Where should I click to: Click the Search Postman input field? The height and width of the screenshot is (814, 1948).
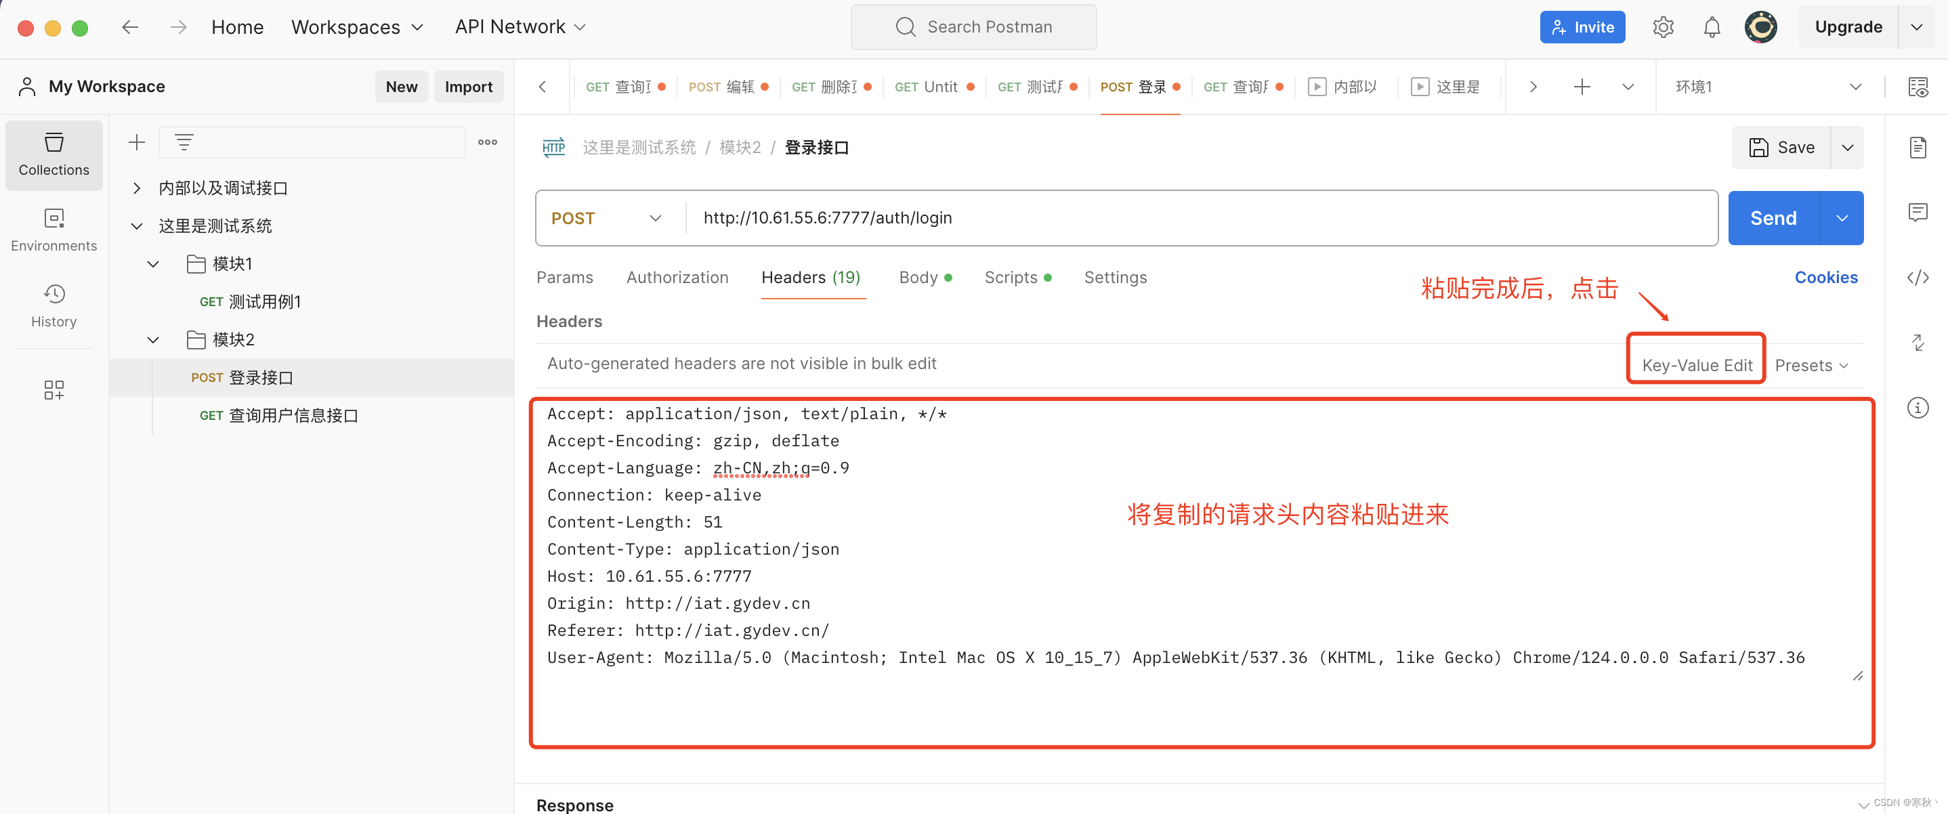[974, 26]
